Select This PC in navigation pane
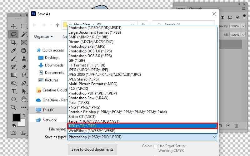This screenshot has width=250, height=156. click(45, 110)
